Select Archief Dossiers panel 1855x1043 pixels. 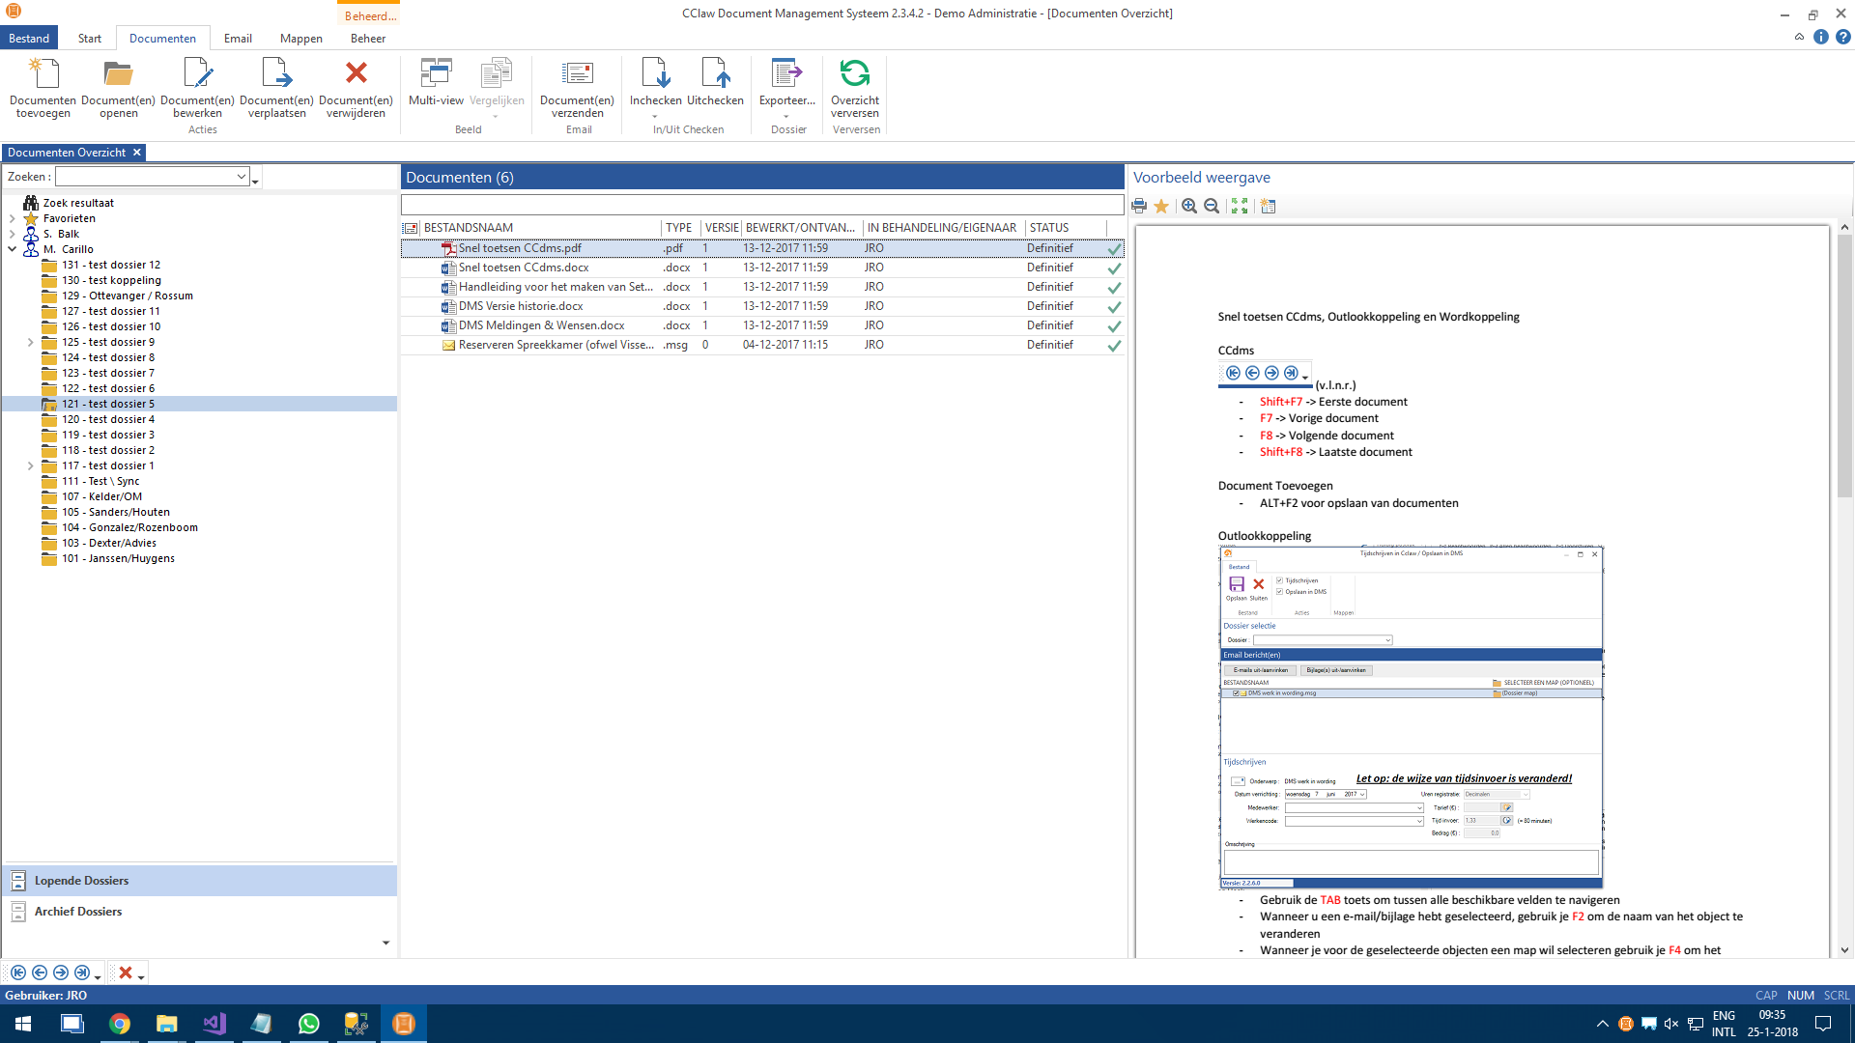click(x=200, y=912)
